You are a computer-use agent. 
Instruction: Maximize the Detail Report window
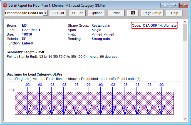(174, 5)
